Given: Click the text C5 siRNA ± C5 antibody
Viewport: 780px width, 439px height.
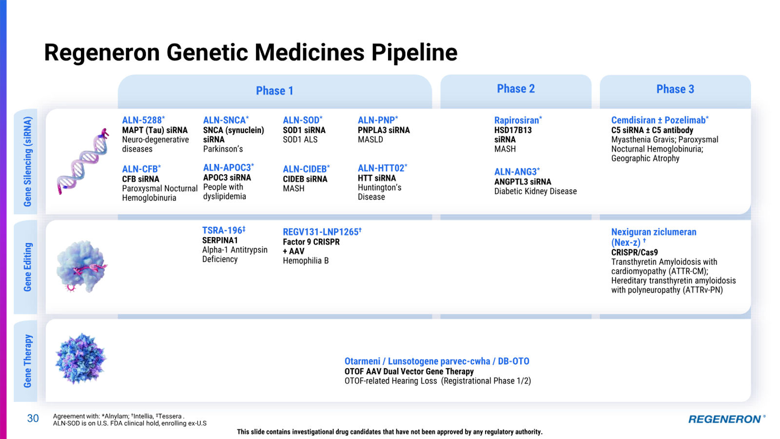Looking at the screenshot, I should click(652, 130).
